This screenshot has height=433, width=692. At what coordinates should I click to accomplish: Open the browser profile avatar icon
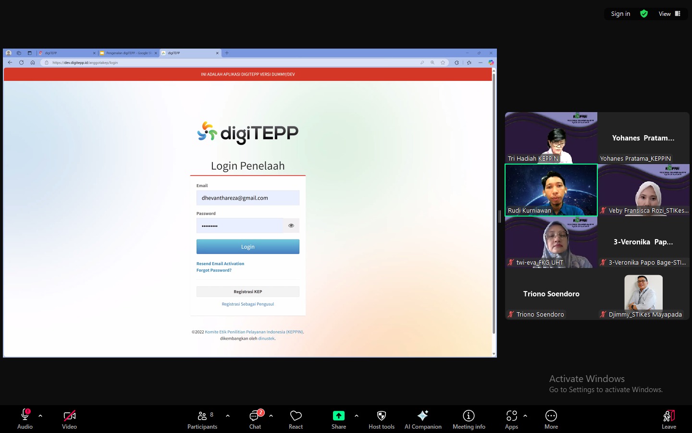click(x=9, y=53)
